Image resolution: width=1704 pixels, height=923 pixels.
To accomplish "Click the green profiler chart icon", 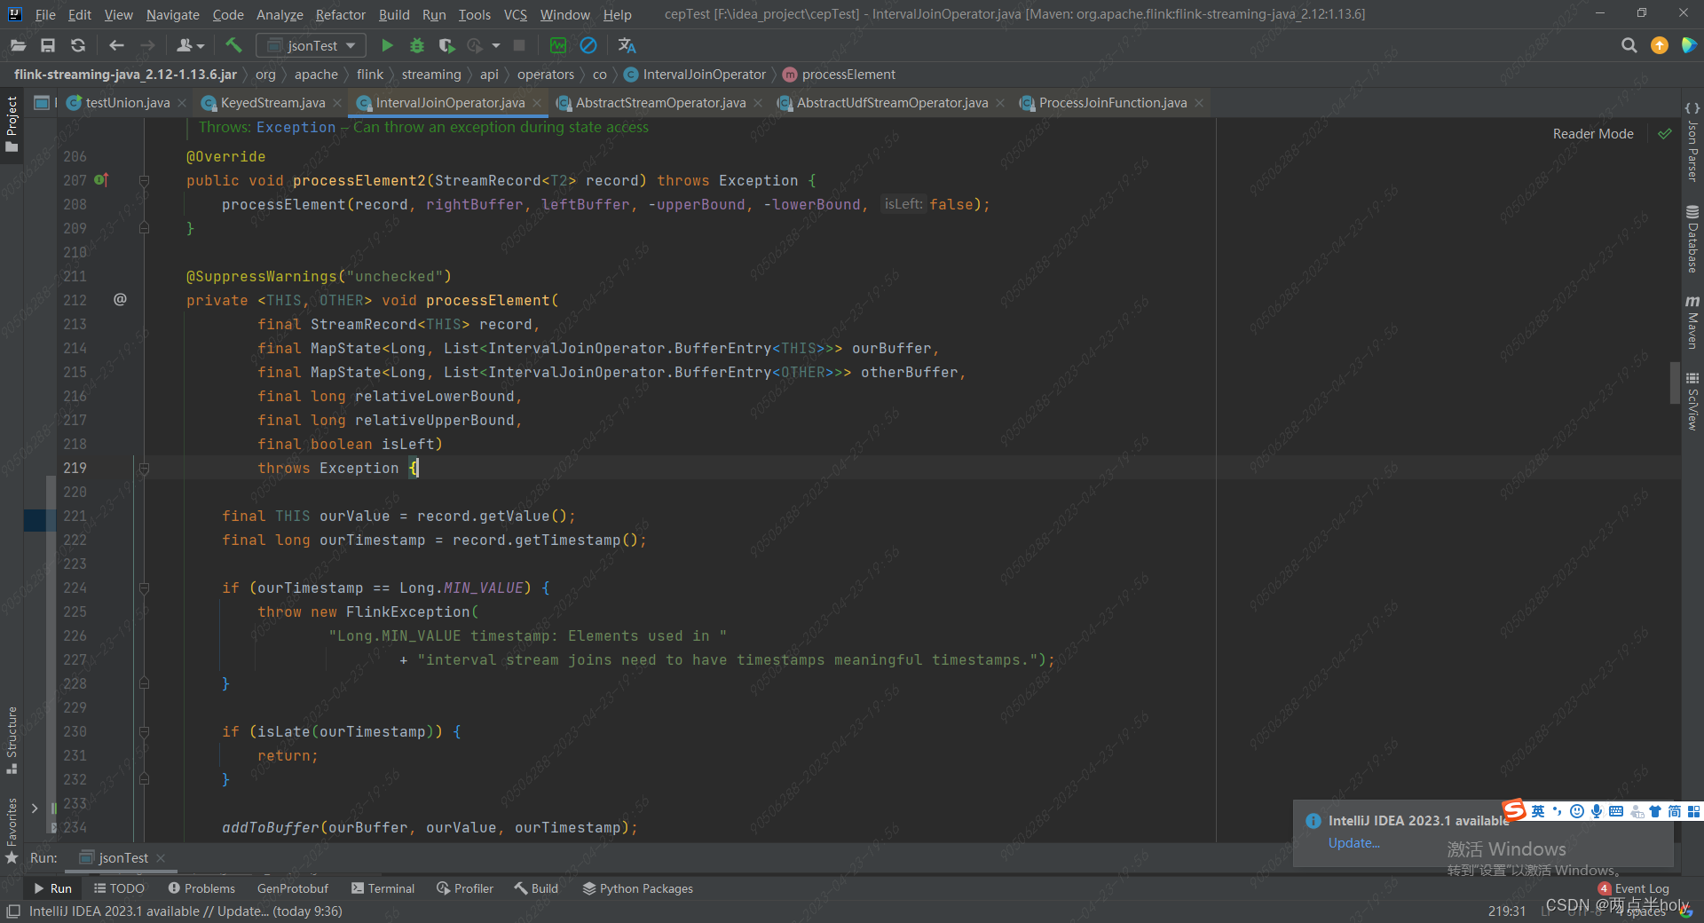I will tap(558, 45).
